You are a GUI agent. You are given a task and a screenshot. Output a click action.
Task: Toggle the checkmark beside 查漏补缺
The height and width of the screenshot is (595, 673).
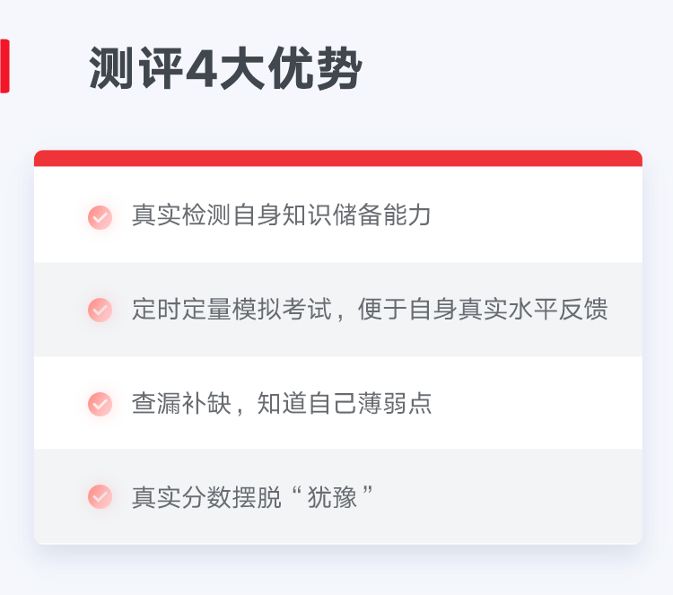click(x=100, y=404)
